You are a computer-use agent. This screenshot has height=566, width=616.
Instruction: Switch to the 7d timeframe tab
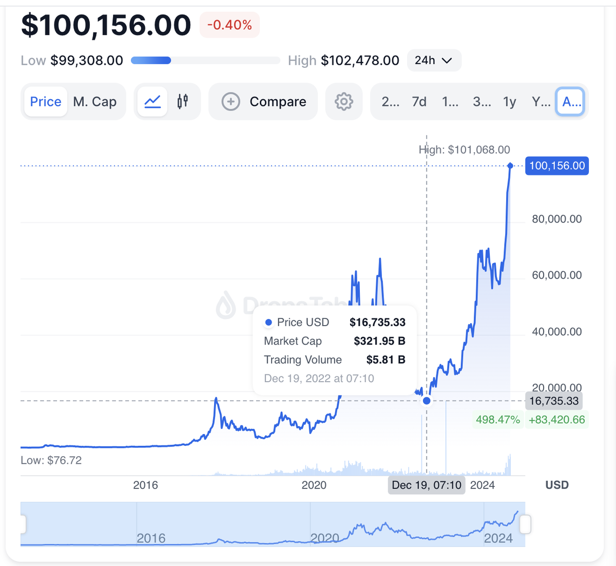[419, 101]
